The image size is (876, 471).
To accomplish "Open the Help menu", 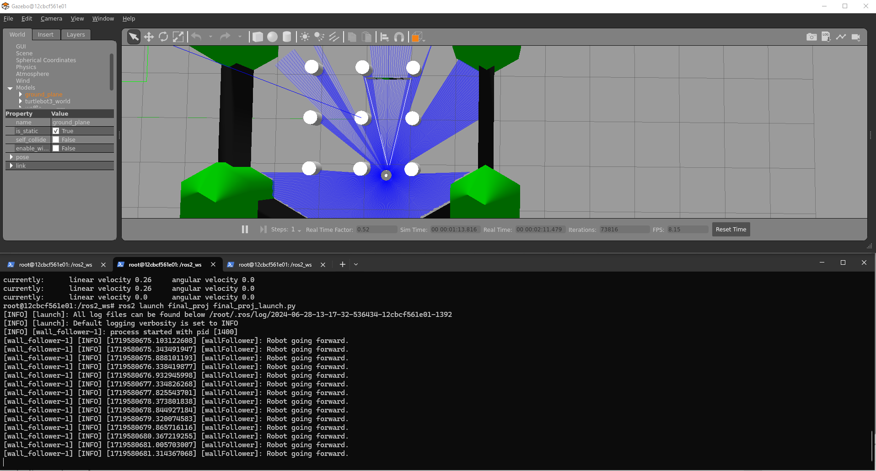I will [x=129, y=19].
